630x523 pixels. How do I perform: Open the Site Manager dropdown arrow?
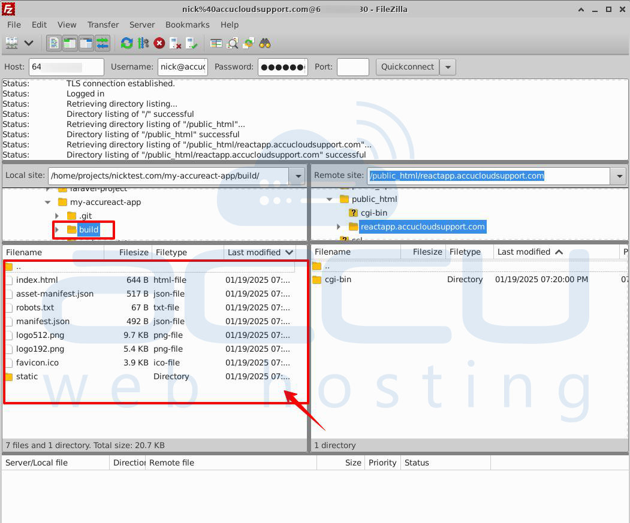(29, 43)
